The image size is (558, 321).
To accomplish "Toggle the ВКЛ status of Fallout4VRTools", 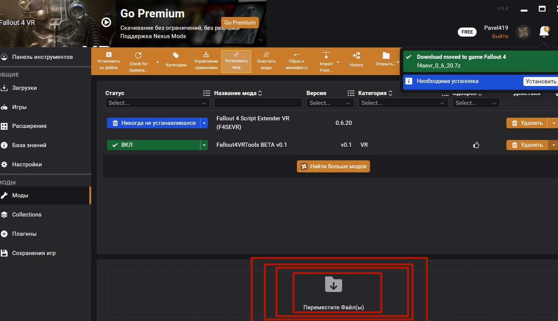I will point(154,145).
